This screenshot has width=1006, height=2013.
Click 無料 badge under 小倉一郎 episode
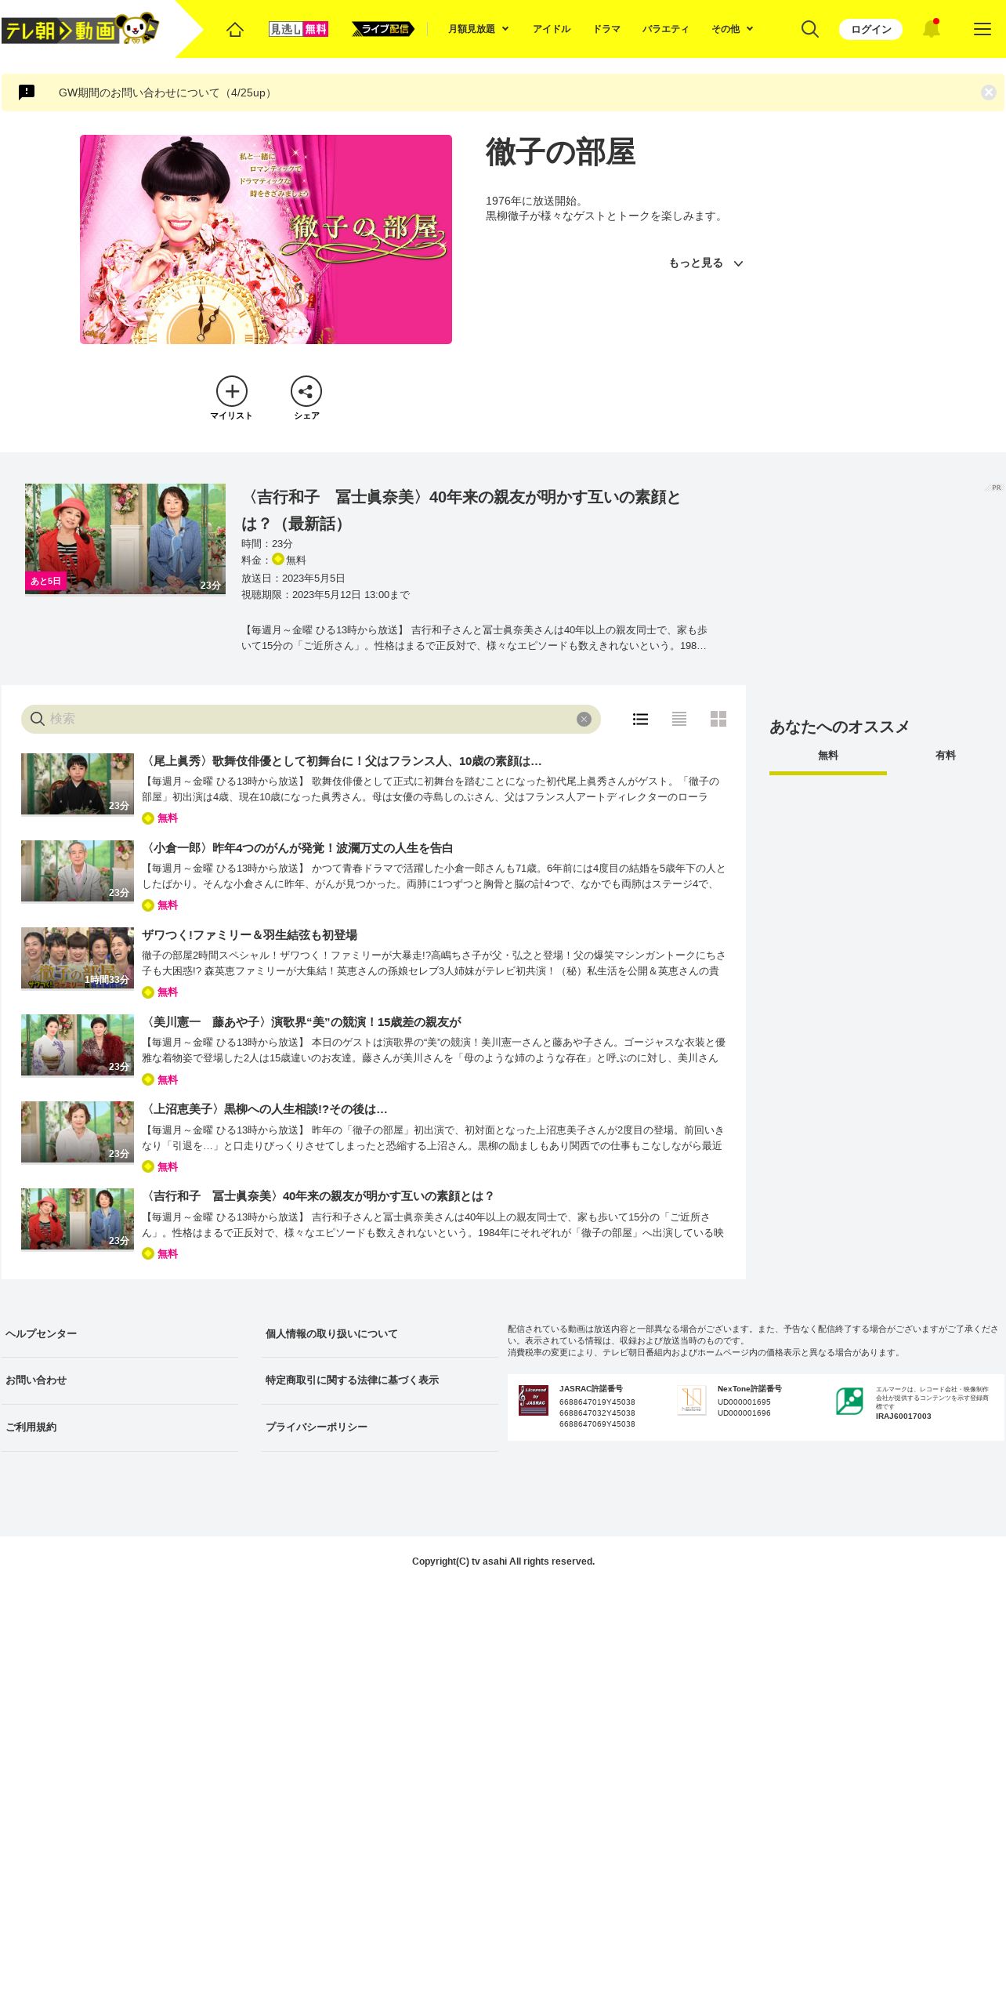160,905
